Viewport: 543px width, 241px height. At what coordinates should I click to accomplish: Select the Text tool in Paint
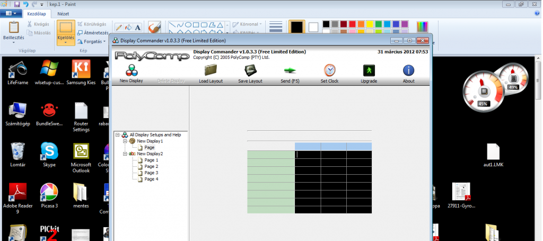pos(137,28)
